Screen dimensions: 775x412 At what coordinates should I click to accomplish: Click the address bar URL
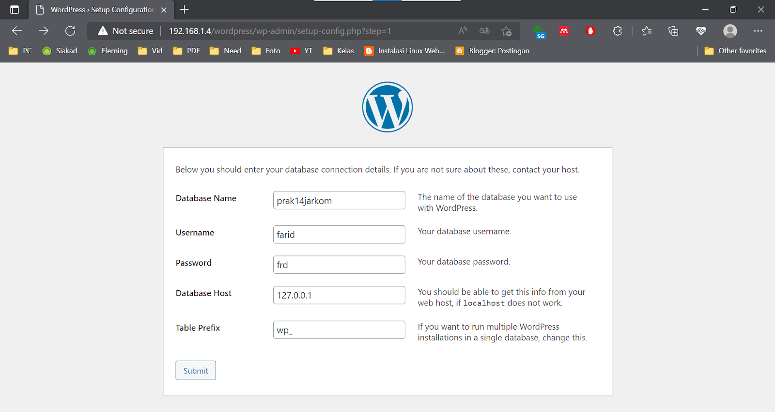point(280,31)
